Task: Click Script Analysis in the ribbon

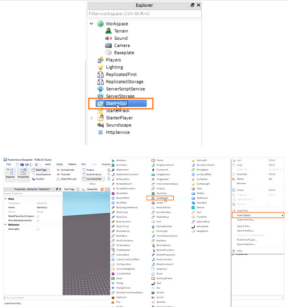Action: click(92, 174)
